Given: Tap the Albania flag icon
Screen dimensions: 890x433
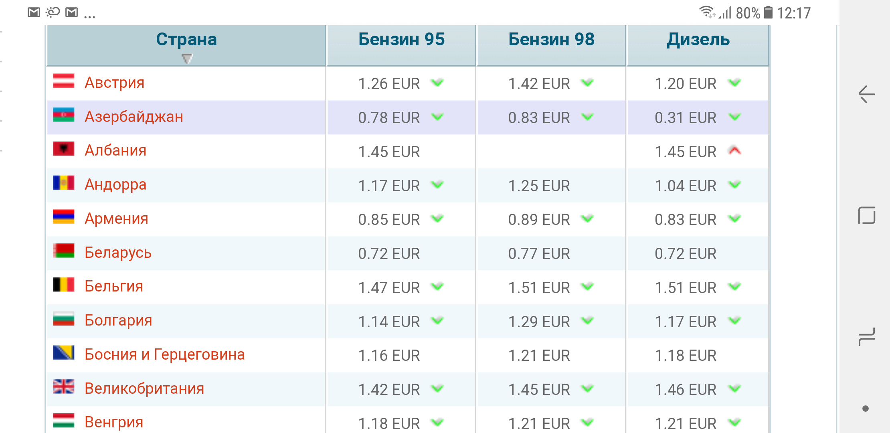Looking at the screenshot, I should click(64, 149).
